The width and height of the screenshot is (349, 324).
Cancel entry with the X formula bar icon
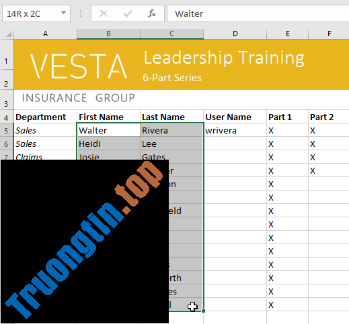pyautogui.click(x=104, y=13)
